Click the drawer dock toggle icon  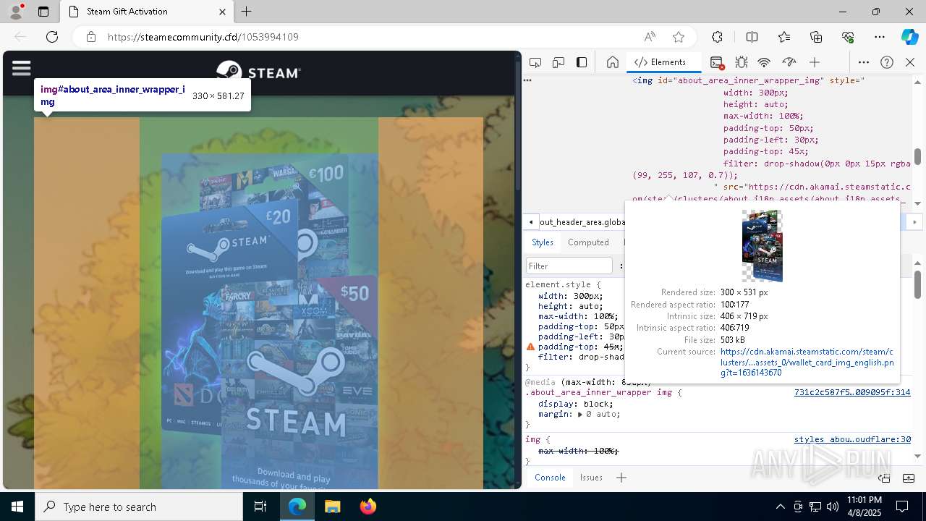(884, 478)
